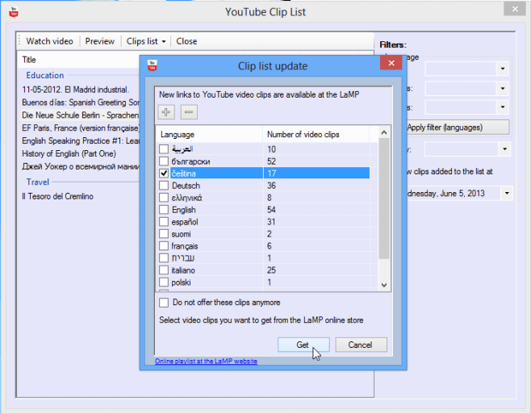Image resolution: width=531 pixels, height=414 pixels.
Task: Click Number of video clips column header
Action: [316, 135]
